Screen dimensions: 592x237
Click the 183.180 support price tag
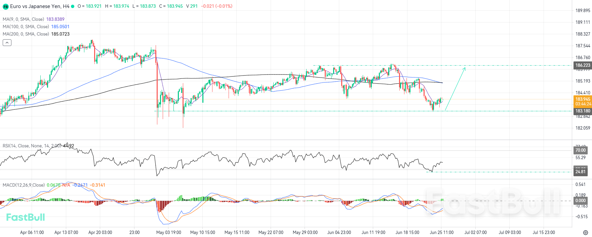tap(583, 111)
